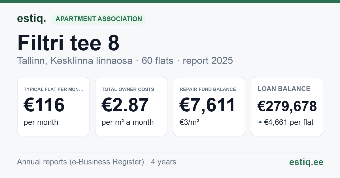This screenshot has height=178, width=340.
Task: Open the Repair fund balance card
Action: point(209,107)
